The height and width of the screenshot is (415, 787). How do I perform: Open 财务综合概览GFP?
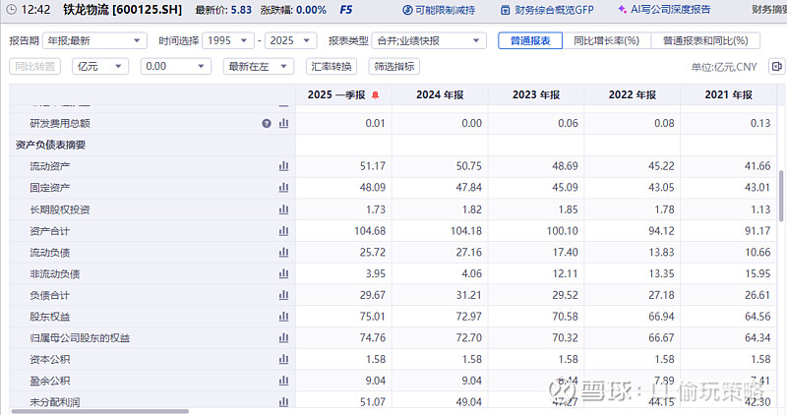pyautogui.click(x=548, y=10)
